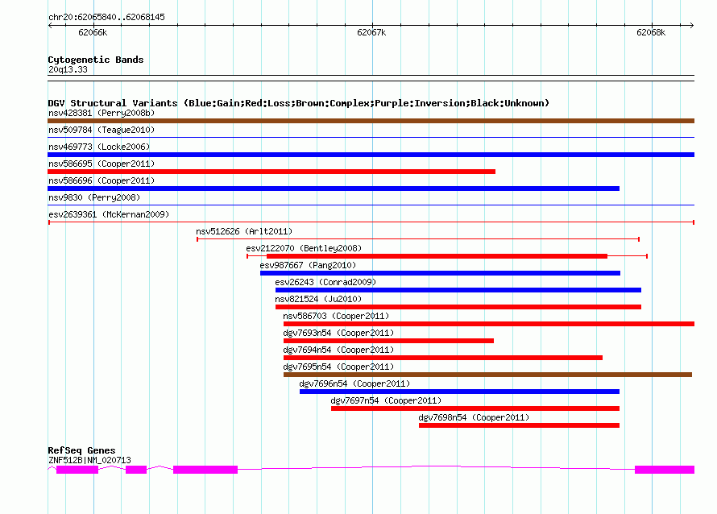Select the blue esv987667 gain bar

441,273
